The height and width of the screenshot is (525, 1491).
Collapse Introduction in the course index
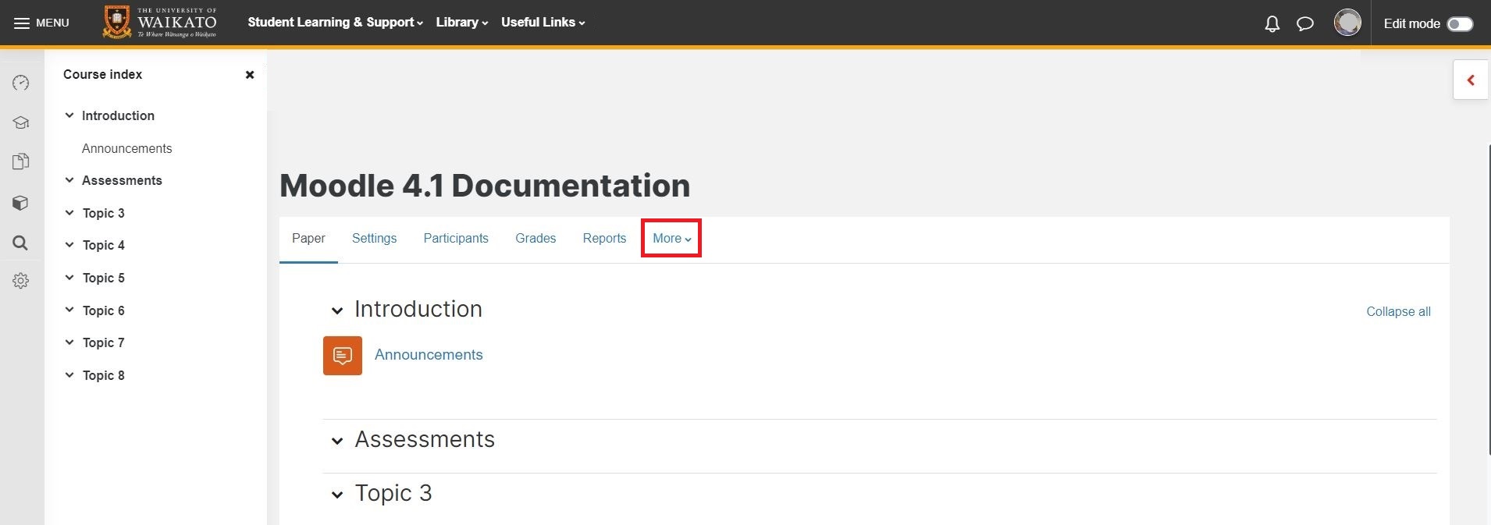(x=69, y=115)
